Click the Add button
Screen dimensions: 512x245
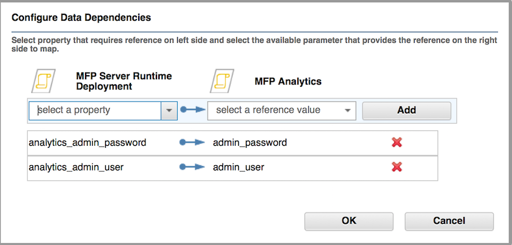tap(406, 111)
